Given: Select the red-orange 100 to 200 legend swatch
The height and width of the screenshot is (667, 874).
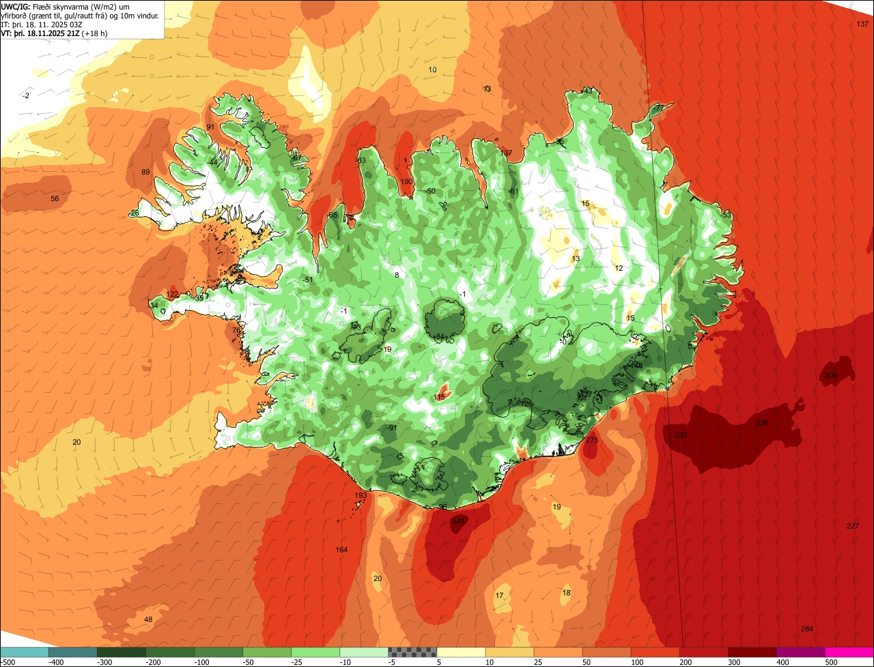Looking at the screenshot, I should point(654,652).
